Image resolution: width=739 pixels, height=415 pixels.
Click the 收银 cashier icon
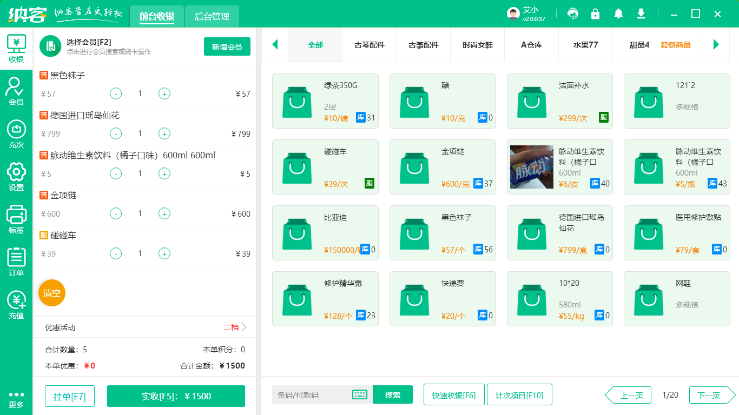(16, 48)
